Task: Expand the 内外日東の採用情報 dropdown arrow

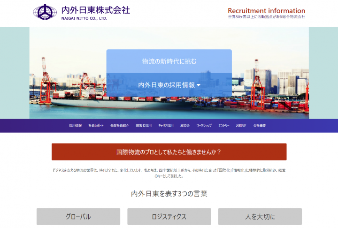Action: [199, 85]
